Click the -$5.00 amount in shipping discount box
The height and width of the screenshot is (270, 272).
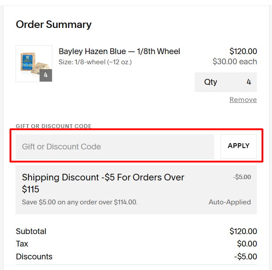242,177
